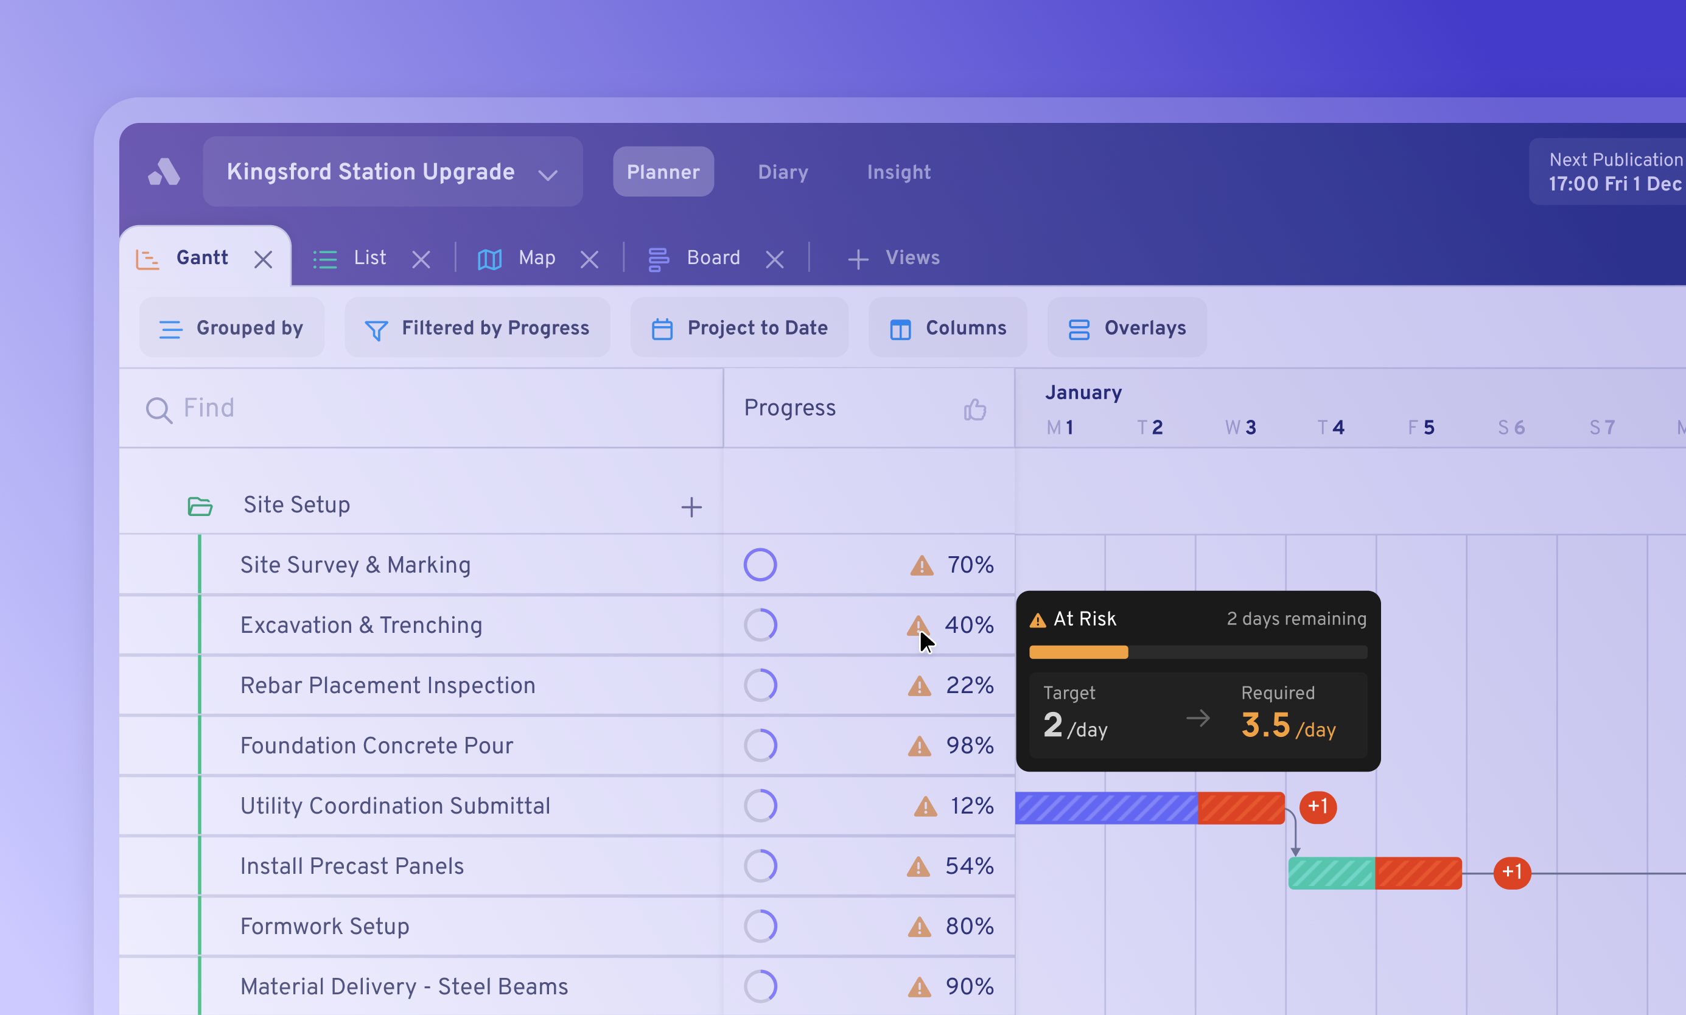Close the Gantt view tab

coord(264,259)
